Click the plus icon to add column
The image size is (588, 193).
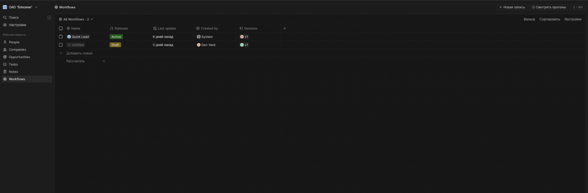pos(285,28)
